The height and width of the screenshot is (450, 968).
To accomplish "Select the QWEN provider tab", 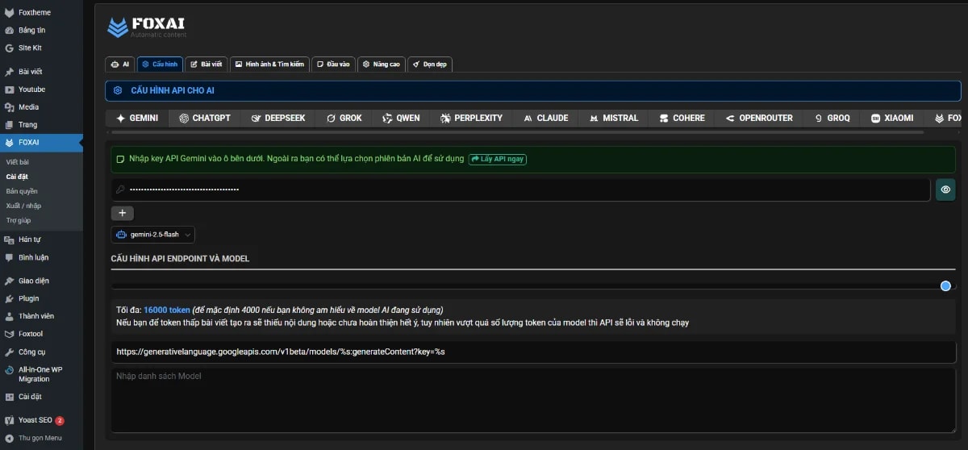I will [401, 118].
